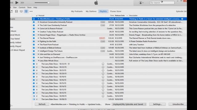197x110 pixels.
Task: Open 25 Most Played playlist
Action: (18, 50)
